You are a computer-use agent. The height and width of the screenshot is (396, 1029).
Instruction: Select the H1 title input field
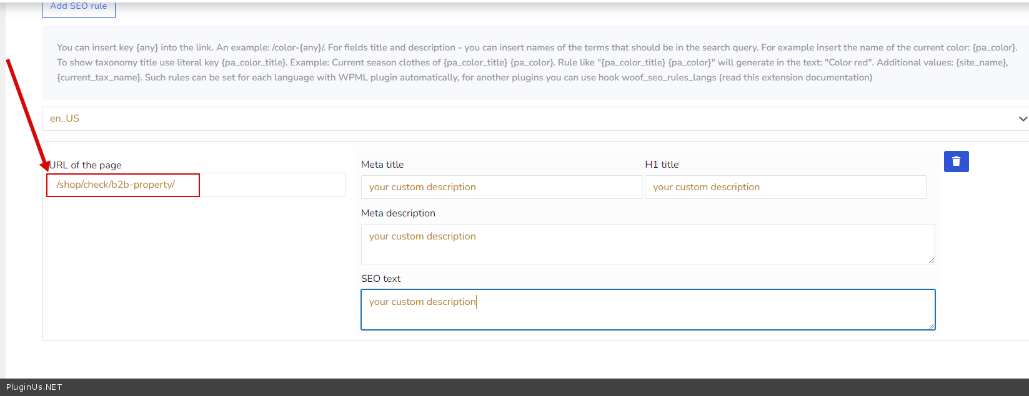click(x=785, y=187)
